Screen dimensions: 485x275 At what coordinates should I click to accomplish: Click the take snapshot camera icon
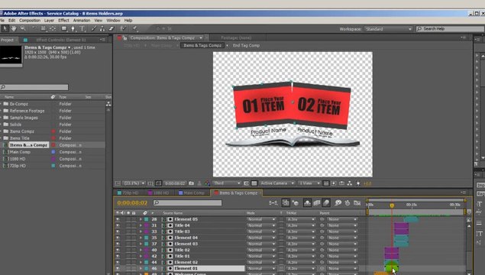[x=192, y=183]
